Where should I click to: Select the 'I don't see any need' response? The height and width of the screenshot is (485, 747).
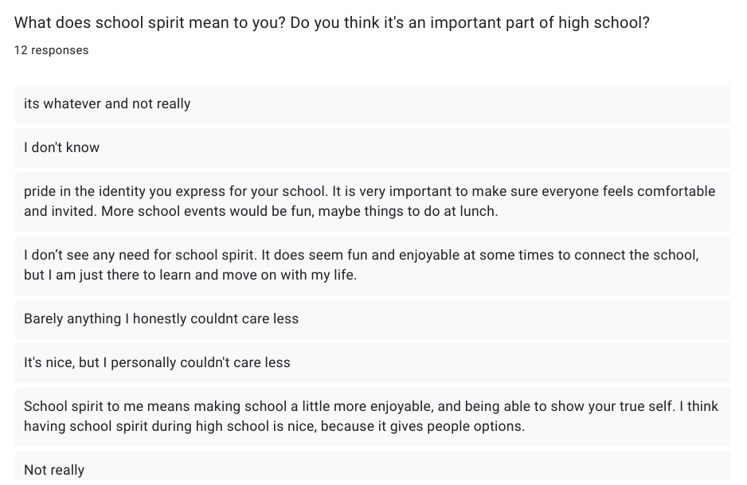click(373, 265)
